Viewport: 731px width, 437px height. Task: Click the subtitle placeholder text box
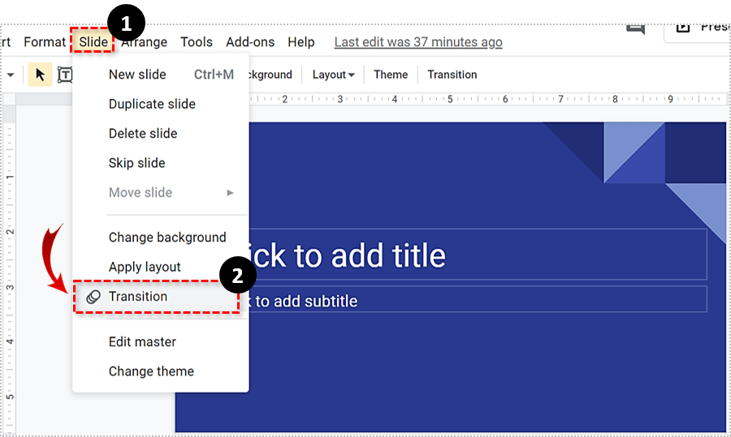(479, 301)
